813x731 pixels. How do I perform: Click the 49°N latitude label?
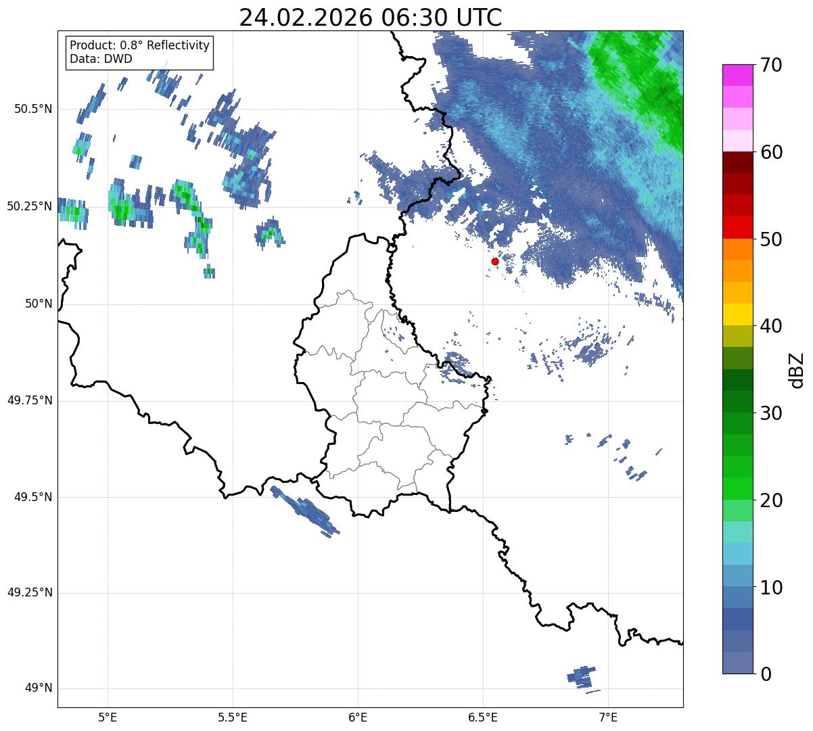39,688
